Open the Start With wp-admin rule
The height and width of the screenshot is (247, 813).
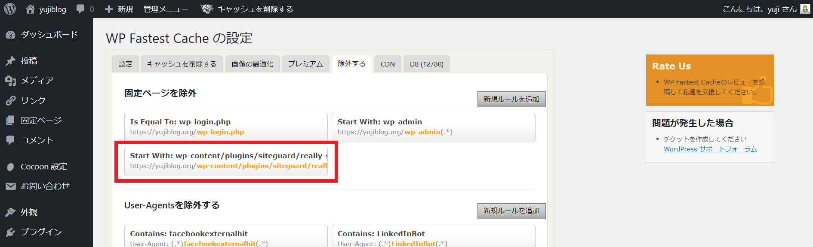[434, 127]
